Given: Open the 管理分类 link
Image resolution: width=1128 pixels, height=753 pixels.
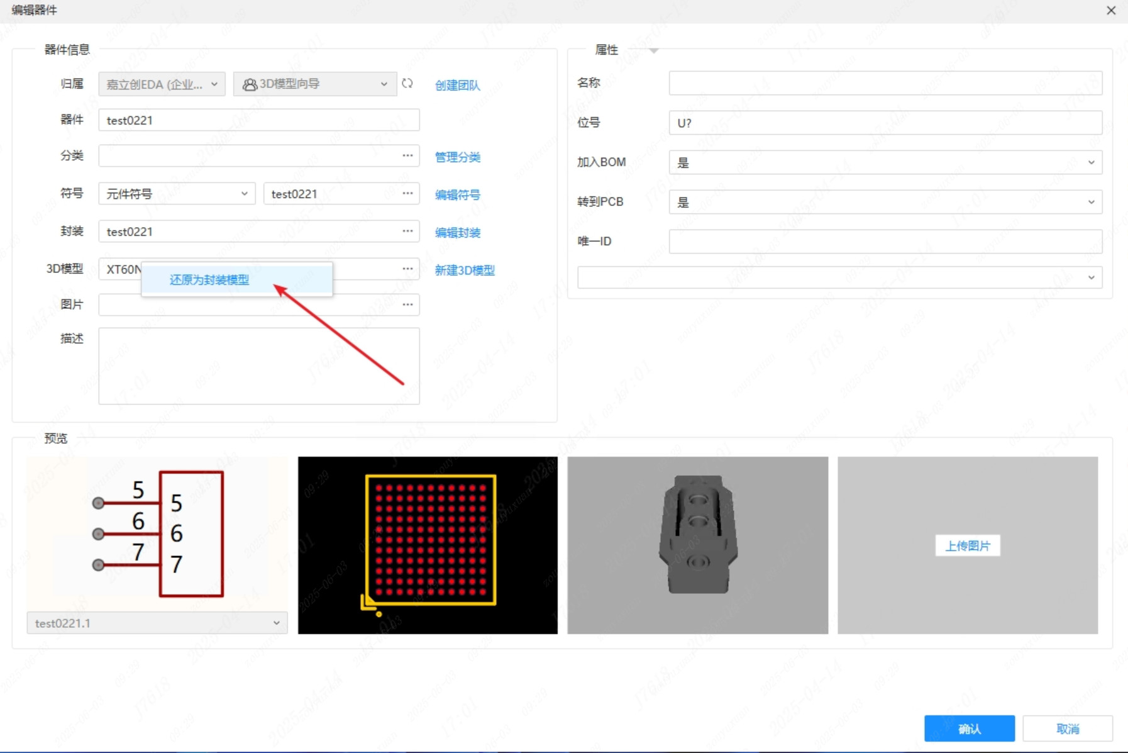Looking at the screenshot, I should coord(457,157).
